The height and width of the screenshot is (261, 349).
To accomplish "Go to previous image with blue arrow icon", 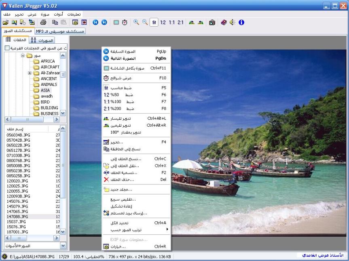I will [x=95, y=22].
